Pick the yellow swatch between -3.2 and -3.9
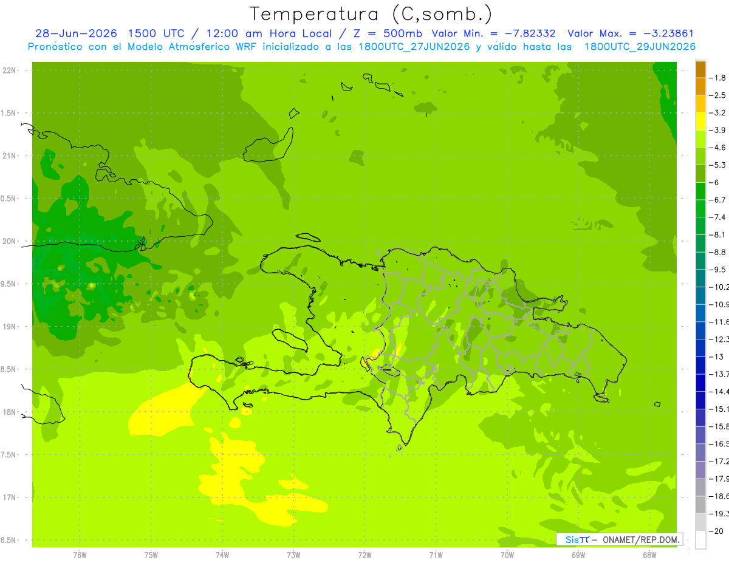The image size is (729, 563). 700,121
